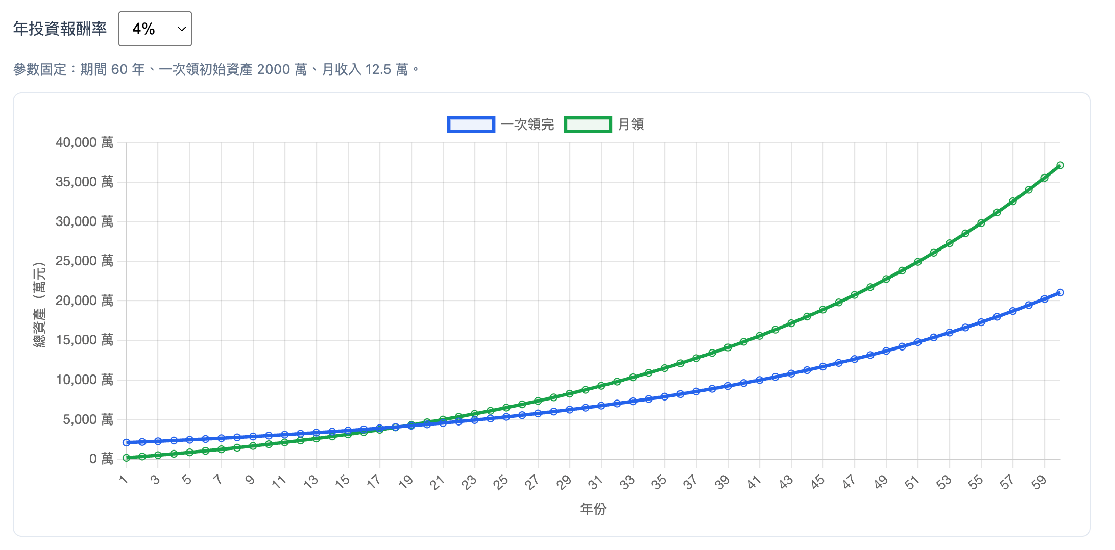Click the dropdown chevron arrow beside 4%
Image resolution: width=1115 pixels, height=550 pixels.
(181, 29)
